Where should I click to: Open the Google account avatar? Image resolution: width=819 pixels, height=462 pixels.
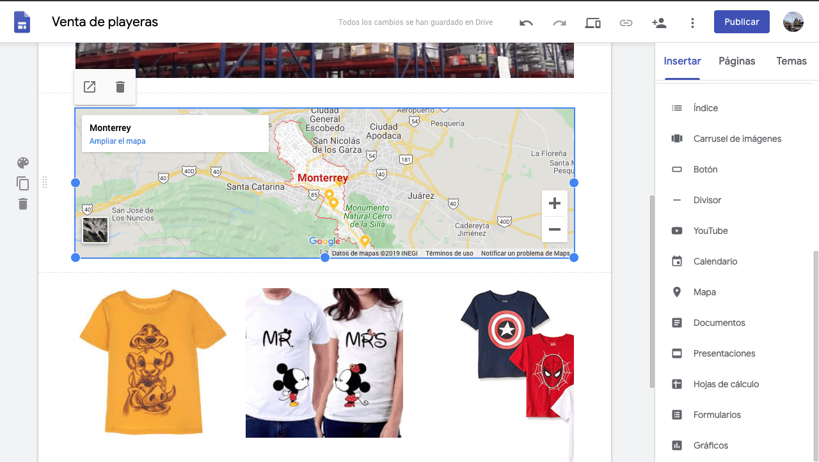tap(793, 22)
